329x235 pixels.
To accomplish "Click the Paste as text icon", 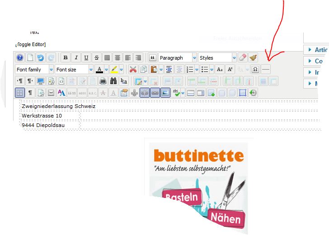I will 124,93.
